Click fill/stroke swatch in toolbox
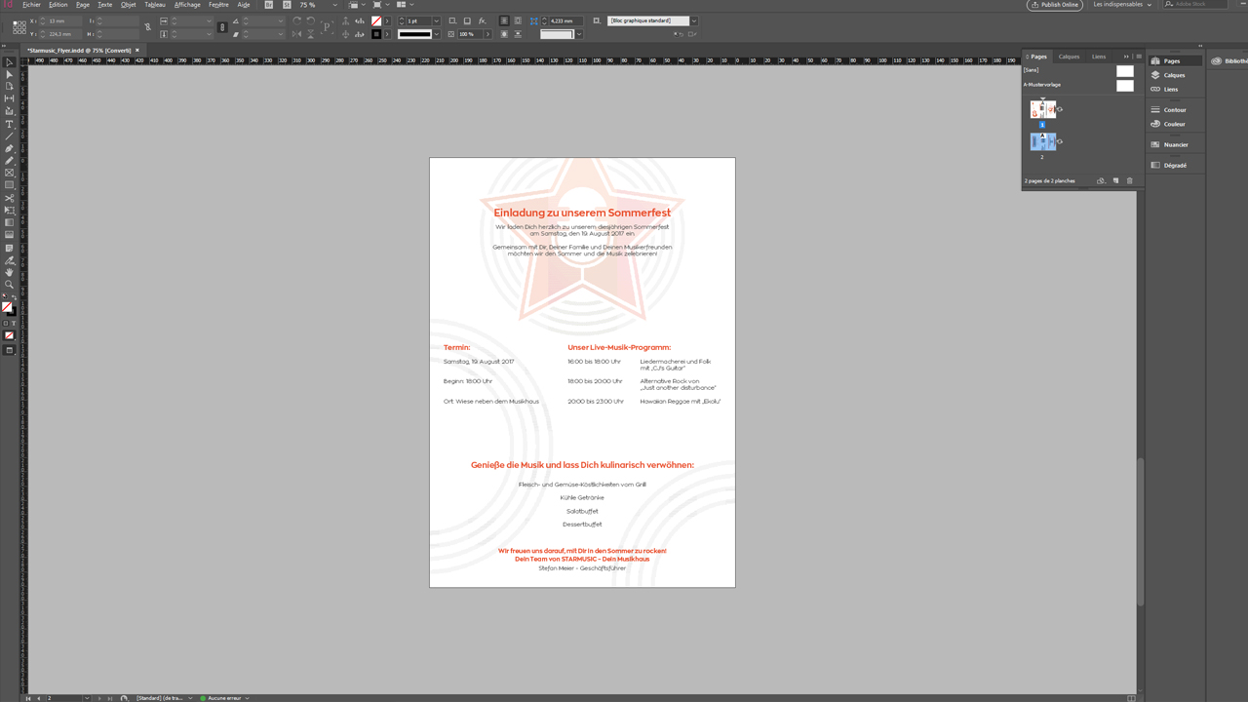1248x702 pixels. click(8, 308)
